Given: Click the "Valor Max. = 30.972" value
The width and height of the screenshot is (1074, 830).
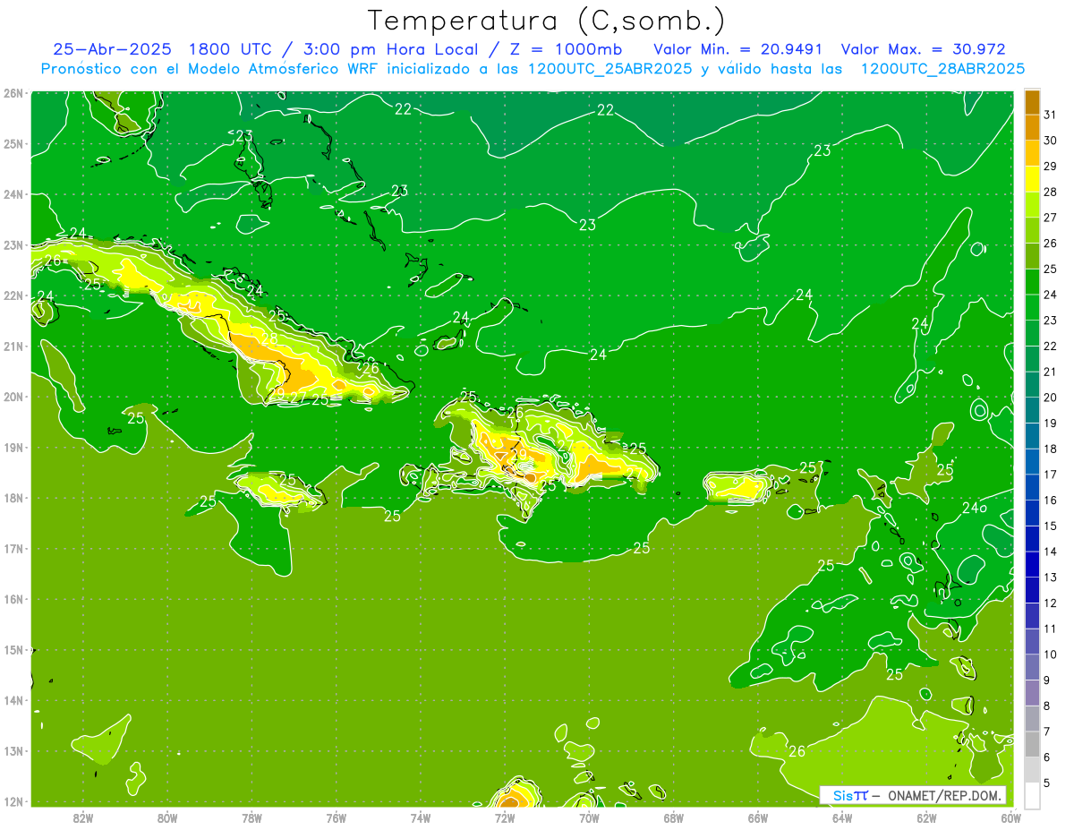Looking at the screenshot, I should [924, 49].
